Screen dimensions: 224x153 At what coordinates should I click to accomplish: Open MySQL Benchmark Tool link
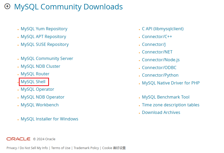pyautogui.click(x=166, y=97)
